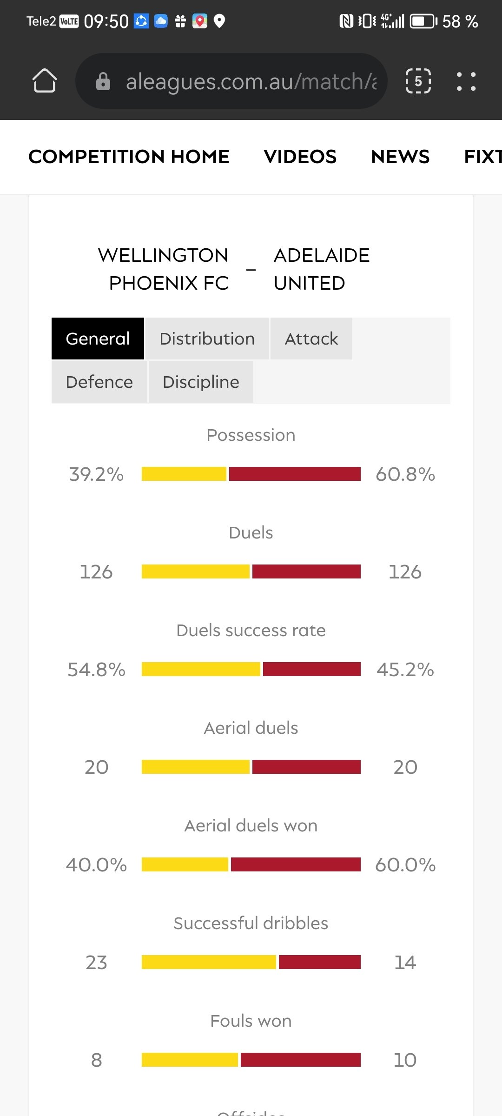Click the Adelaide United team name
This screenshot has height=1116, width=502.
click(322, 269)
